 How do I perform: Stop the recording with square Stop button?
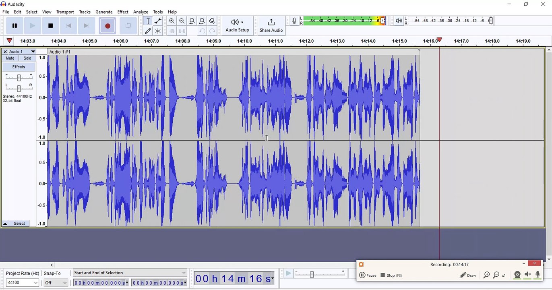pos(50,26)
